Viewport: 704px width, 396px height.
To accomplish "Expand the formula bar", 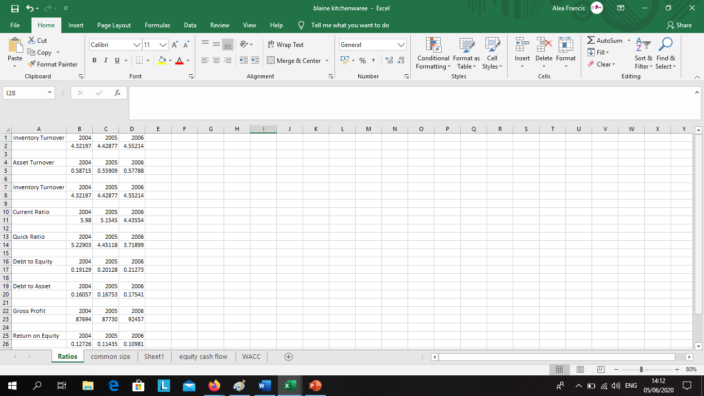I will 697,93.
